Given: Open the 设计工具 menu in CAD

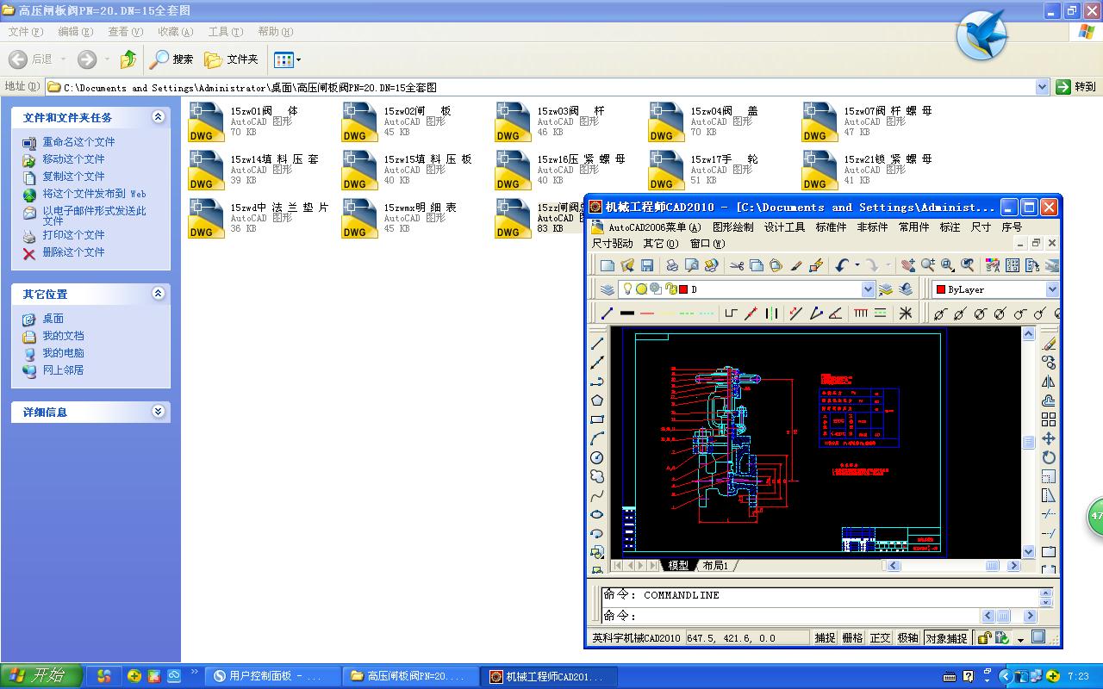Looking at the screenshot, I should tap(784, 227).
